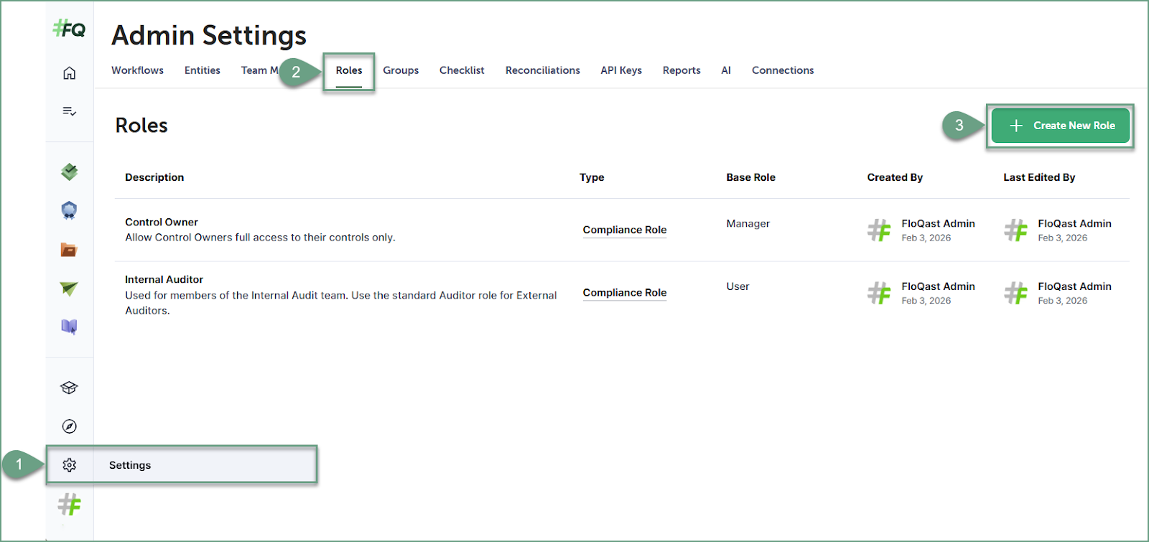Click the hashtag avatar at sidebar bottom
The image size is (1149, 542).
pos(69,505)
